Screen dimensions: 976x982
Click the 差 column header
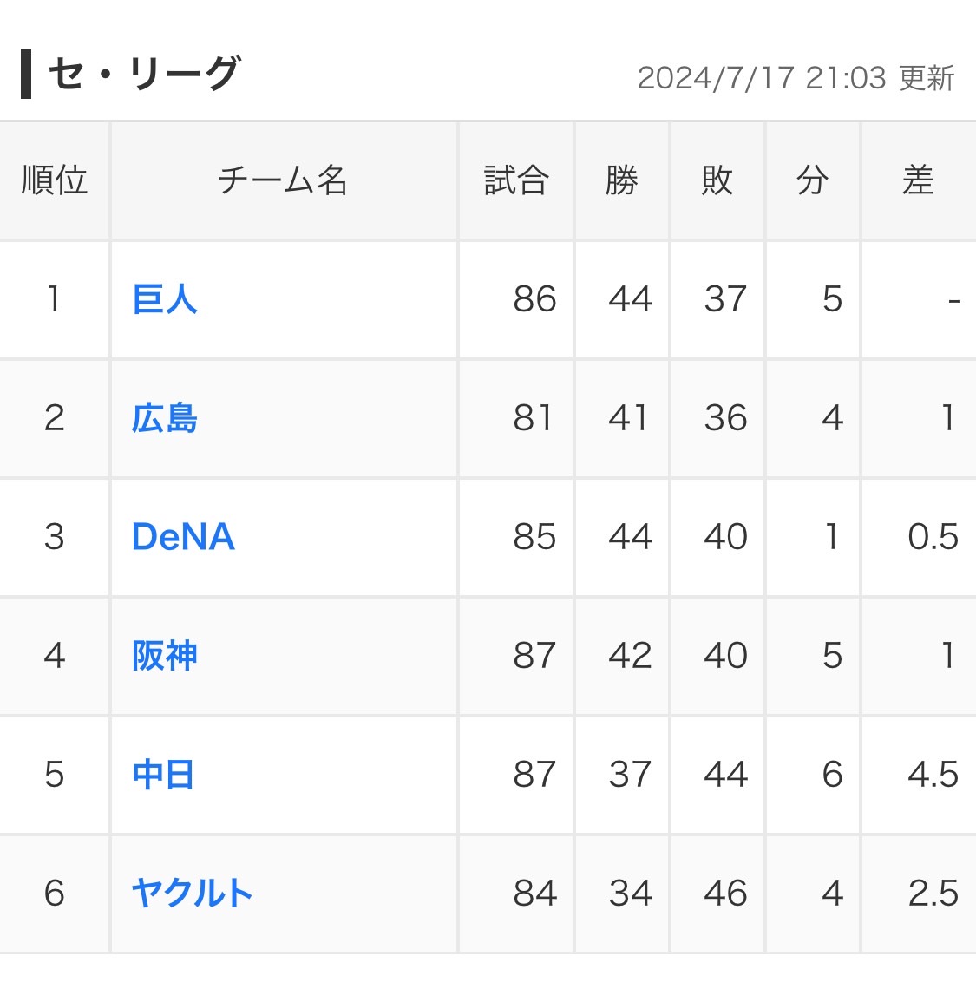click(x=918, y=180)
